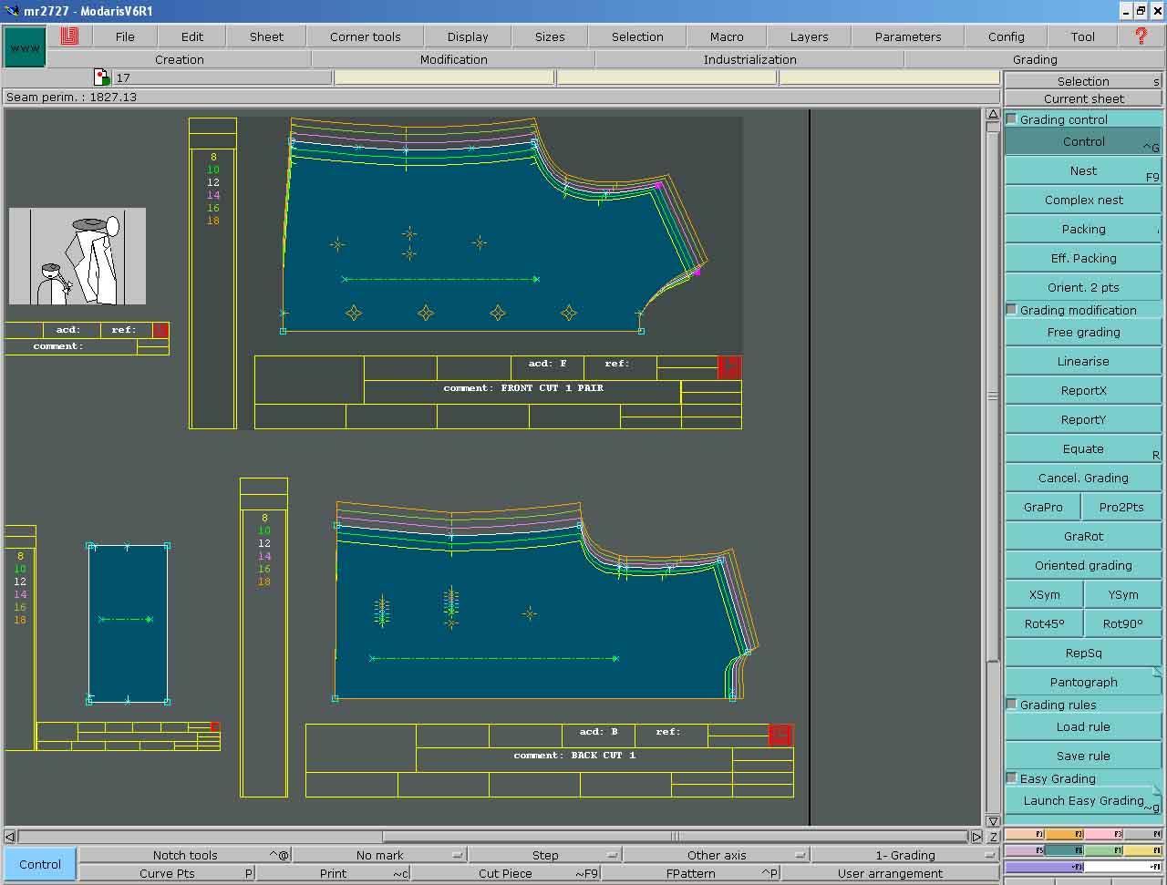Open the 1- Grading dropdown
Image resolution: width=1167 pixels, height=885 pixels.
coord(989,855)
